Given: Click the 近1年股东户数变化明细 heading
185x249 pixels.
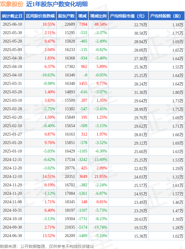Looking at the screenshot, I should point(57,4).
